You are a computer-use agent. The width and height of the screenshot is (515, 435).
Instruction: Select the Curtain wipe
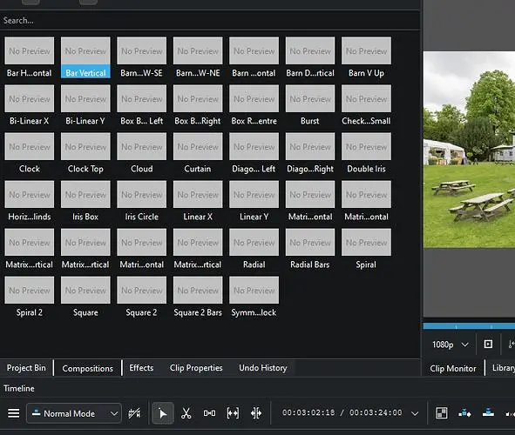coord(198,153)
